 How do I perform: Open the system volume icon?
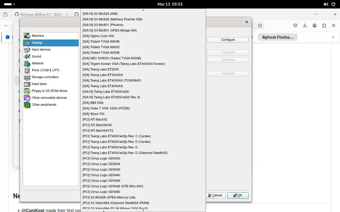point(326,4)
